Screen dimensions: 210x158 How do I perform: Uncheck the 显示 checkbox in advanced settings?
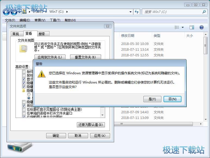click(24, 79)
